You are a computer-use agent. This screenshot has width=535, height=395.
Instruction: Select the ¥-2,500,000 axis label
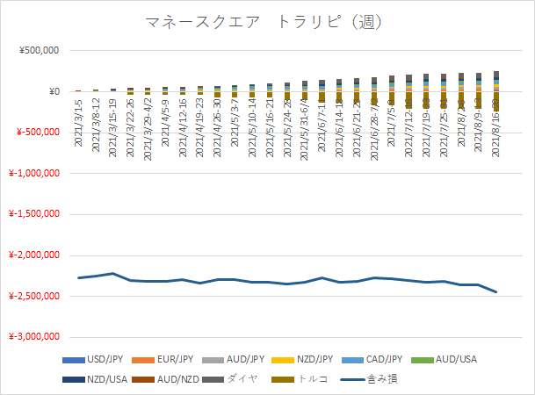[x=34, y=296]
